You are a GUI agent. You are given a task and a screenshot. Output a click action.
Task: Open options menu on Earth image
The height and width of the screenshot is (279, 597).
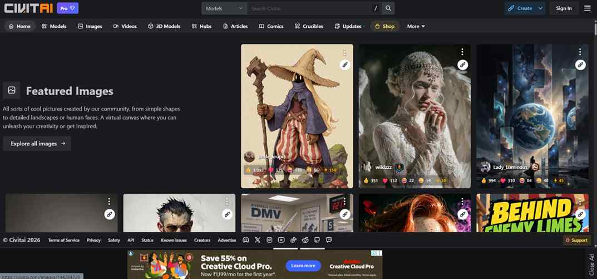pos(580,52)
